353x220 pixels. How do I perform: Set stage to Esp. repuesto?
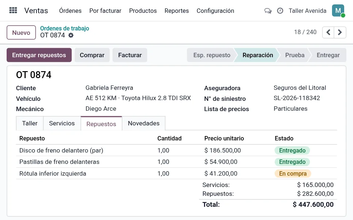pos(212,55)
